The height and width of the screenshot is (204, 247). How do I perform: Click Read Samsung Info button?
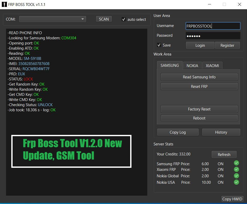199,77
